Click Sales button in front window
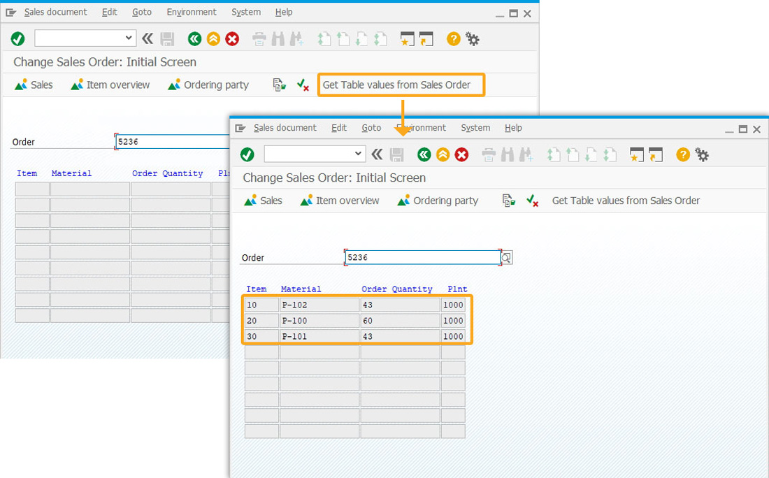 click(x=264, y=201)
